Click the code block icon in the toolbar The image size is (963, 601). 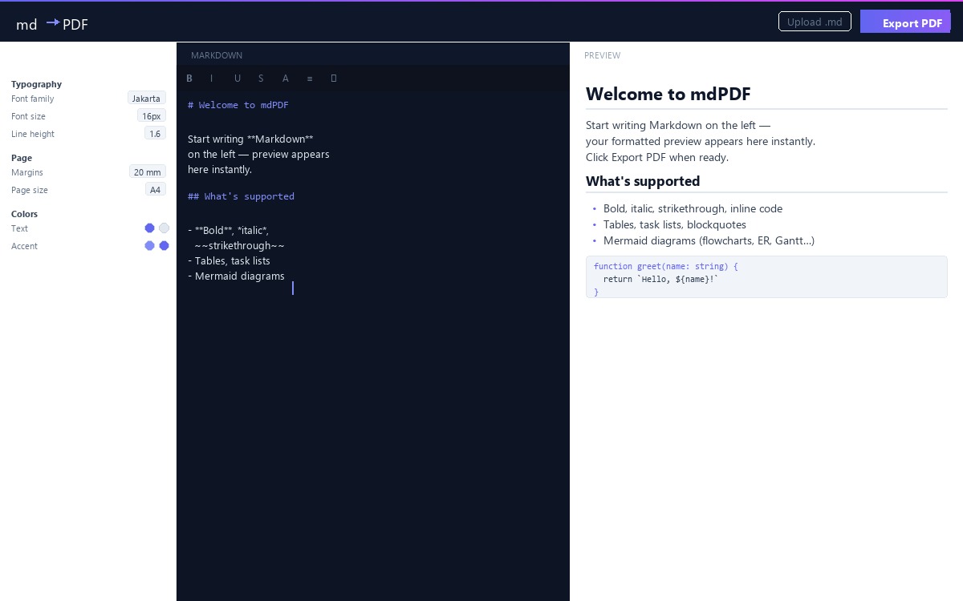(334, 78)
